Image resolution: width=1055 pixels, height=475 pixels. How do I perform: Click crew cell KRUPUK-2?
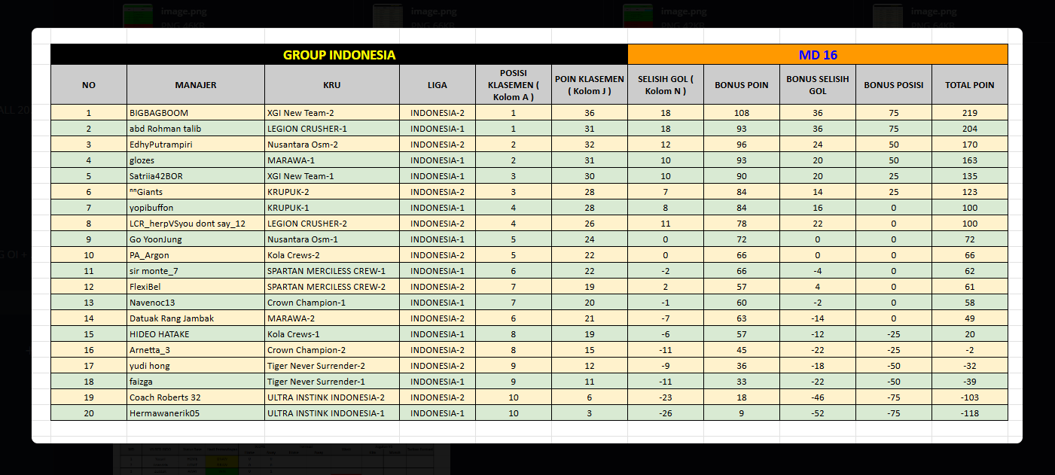[332, 192]
